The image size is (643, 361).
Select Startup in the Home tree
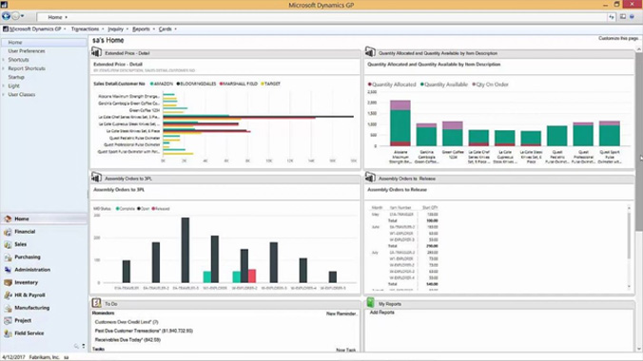click(16, 77)
